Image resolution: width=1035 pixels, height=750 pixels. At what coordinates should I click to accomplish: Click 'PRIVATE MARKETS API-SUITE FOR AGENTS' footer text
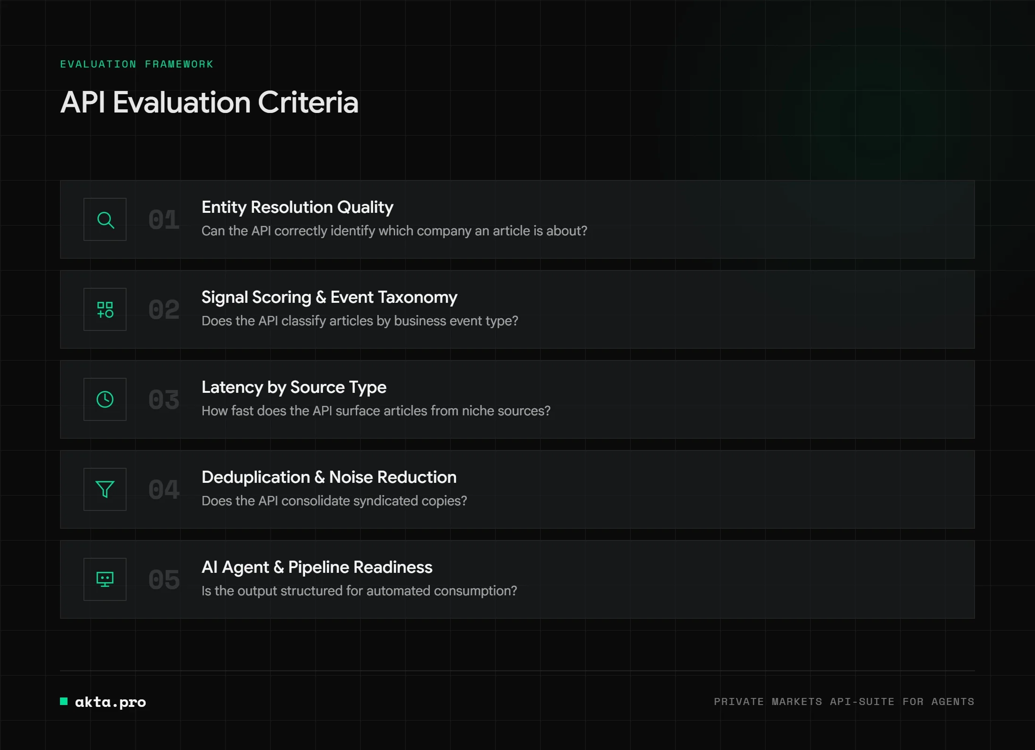tap(844, 702)
